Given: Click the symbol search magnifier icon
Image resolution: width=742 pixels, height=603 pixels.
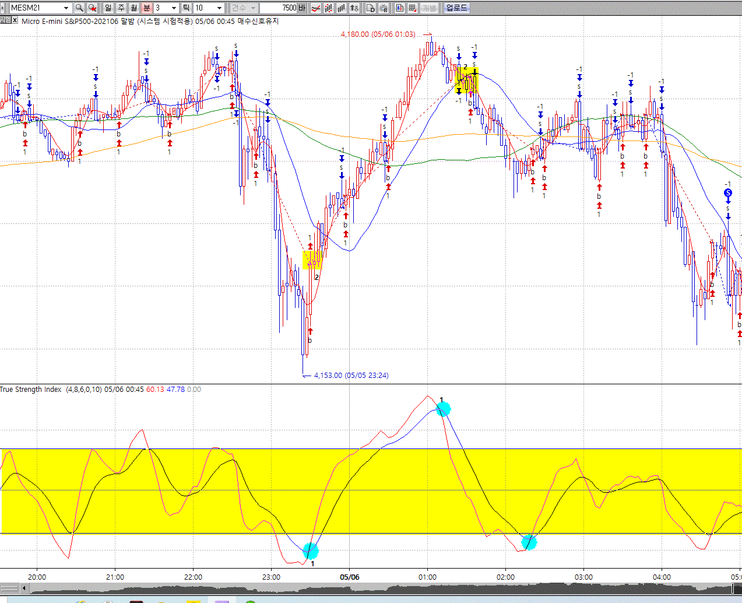Looking at the screenshot, I should click(x=79, y=8).
